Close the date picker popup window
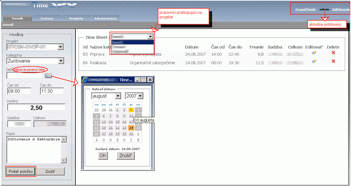The width and height of the screenshot is (351, 187). pos(150,80)
